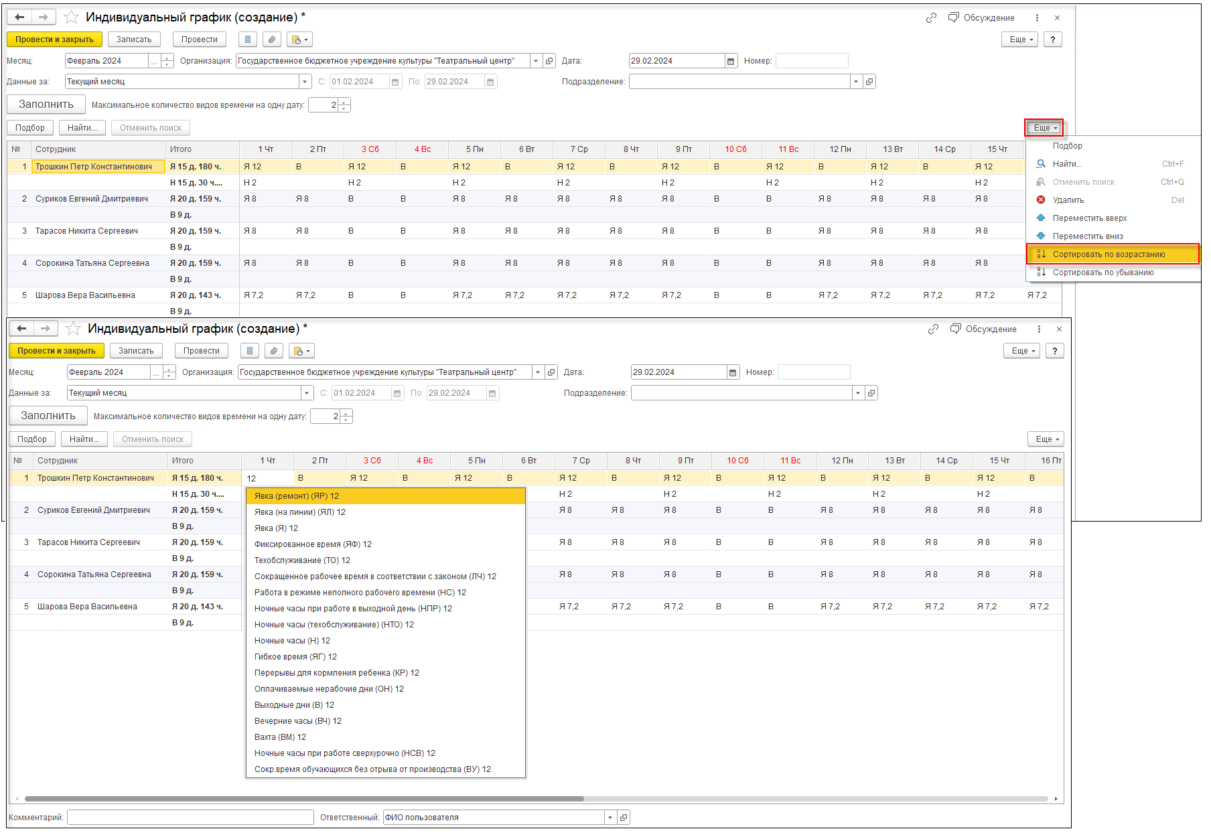This screenshot has height=839, width=1211.
Task: Create-based-on dropdown icon in lower window
Action: click(x=301, y=351)
